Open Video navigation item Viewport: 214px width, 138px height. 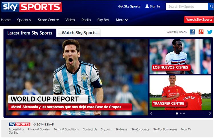click(70, 20)
